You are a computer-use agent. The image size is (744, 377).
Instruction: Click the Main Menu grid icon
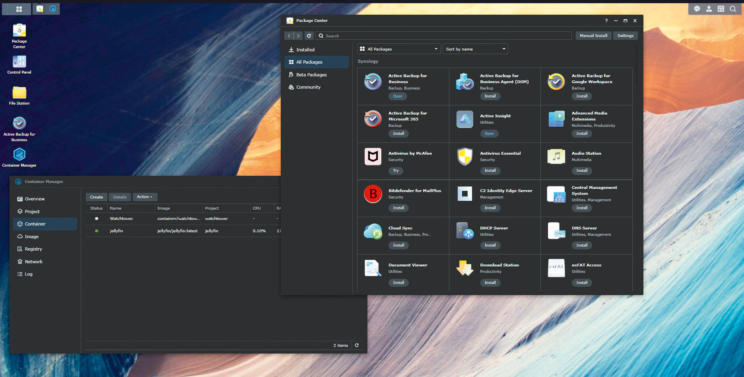tap(19, 9)
